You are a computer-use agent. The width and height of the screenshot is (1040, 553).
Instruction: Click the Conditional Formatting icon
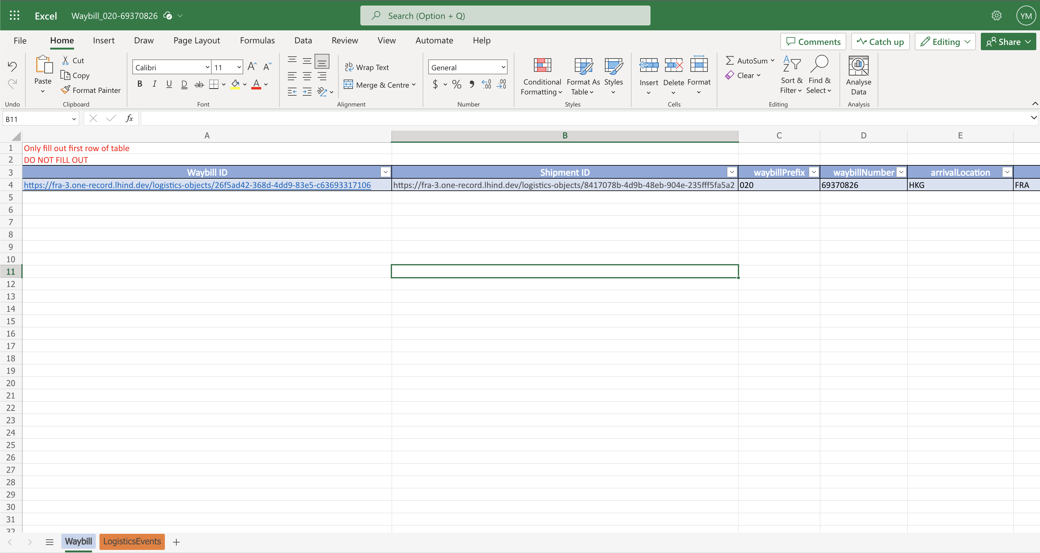(x=542, y=66)
